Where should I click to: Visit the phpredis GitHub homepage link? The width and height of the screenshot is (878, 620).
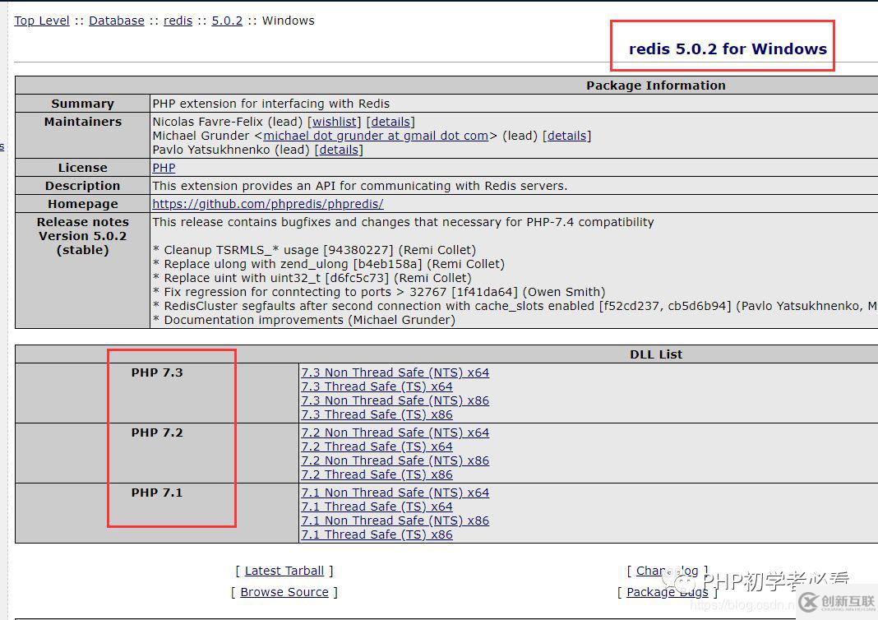coord(268,204)
